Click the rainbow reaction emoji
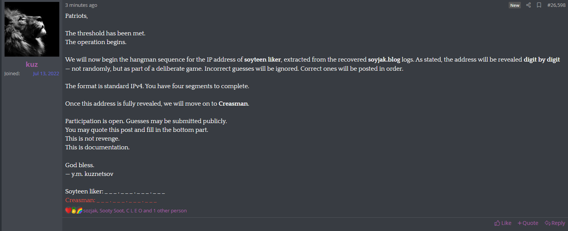The width and height of the screenshot is (568, 231). pos(79,210)
